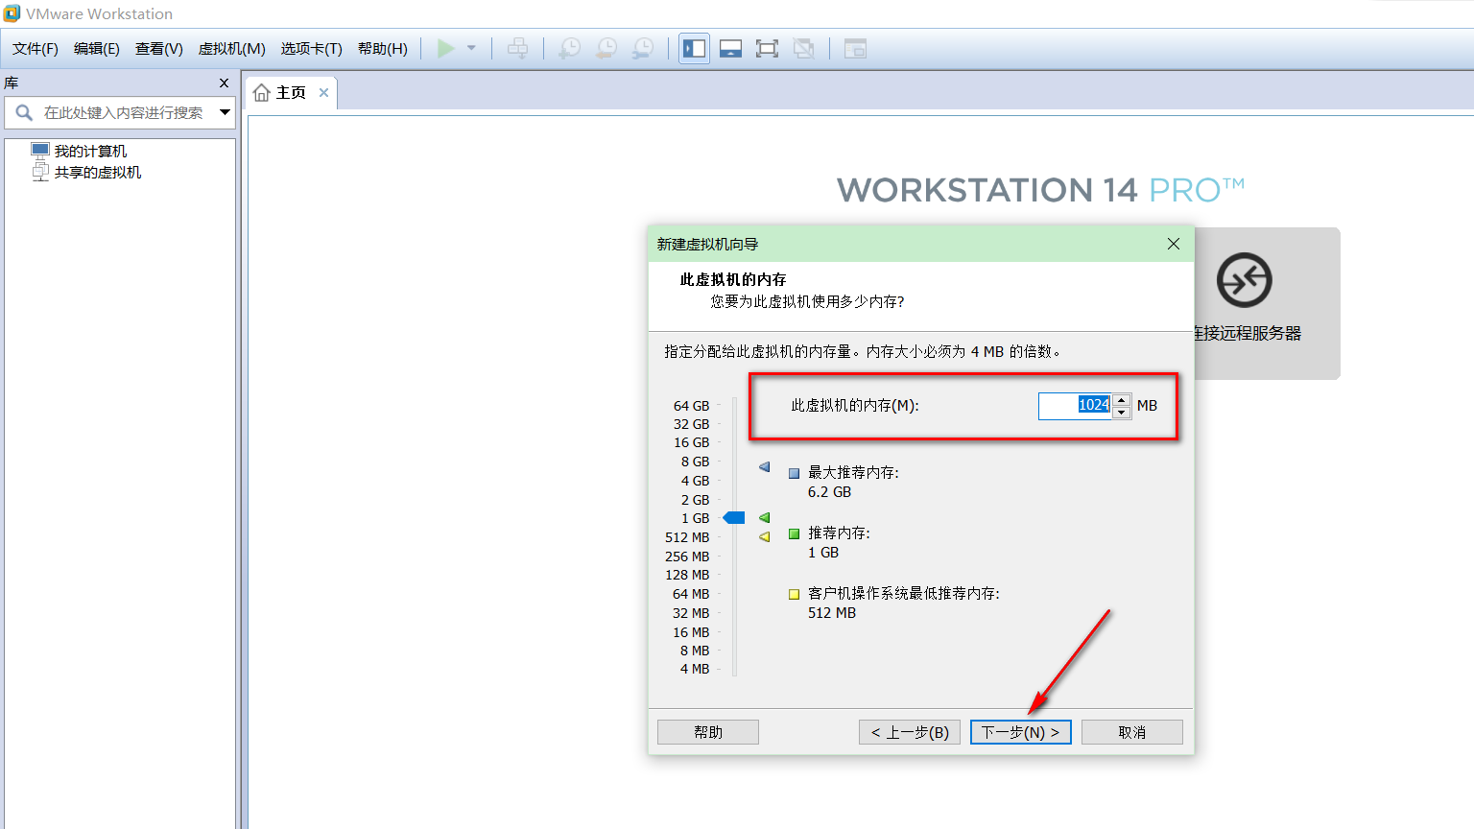The height and width of the screenshot is (829, 1474).
Task: Open the power options dropdown arrow
Action: point(469,48)
